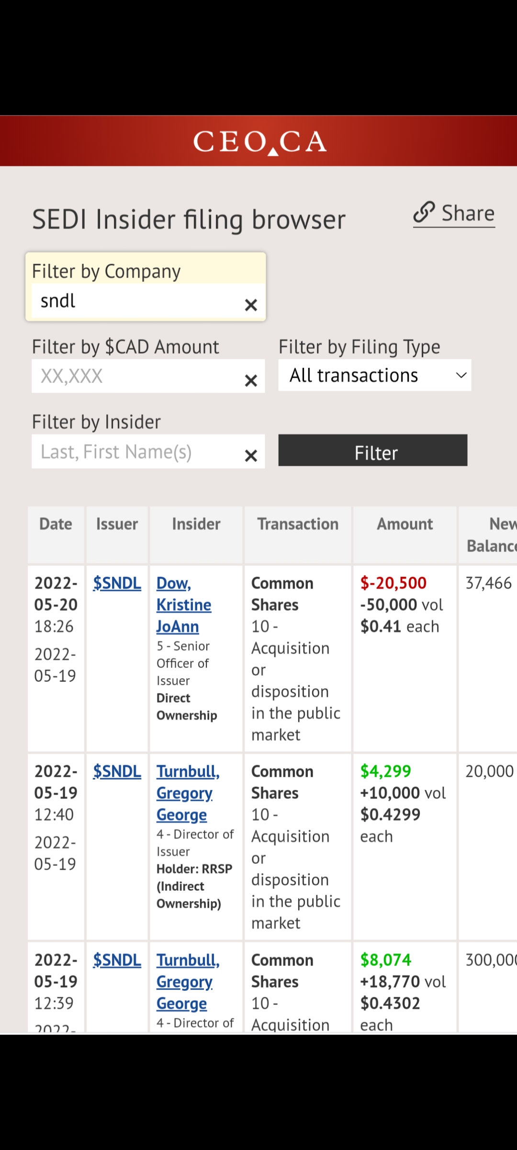This screenshot has height=1150, width=517.
Task: Open Dow, Kristine JoAnn insider link
Action: tap(183, 605)
